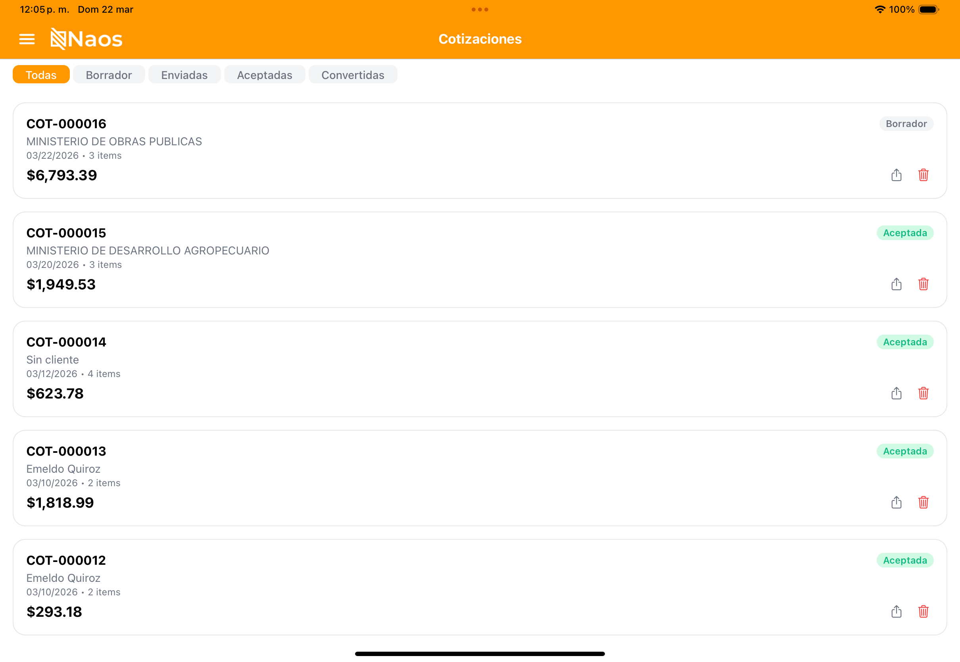Click Emeldo Quiroz on COT-000012
Screen dimensions: 960x662
[63, 578]
